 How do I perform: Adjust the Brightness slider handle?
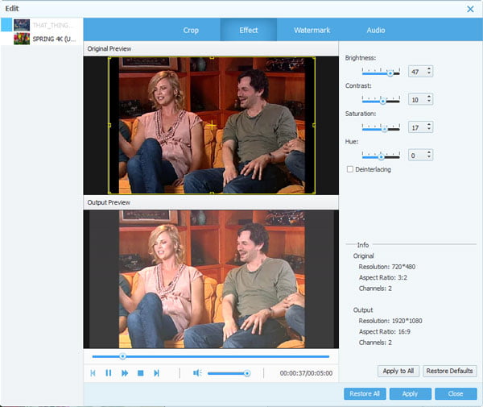[390, 73]
